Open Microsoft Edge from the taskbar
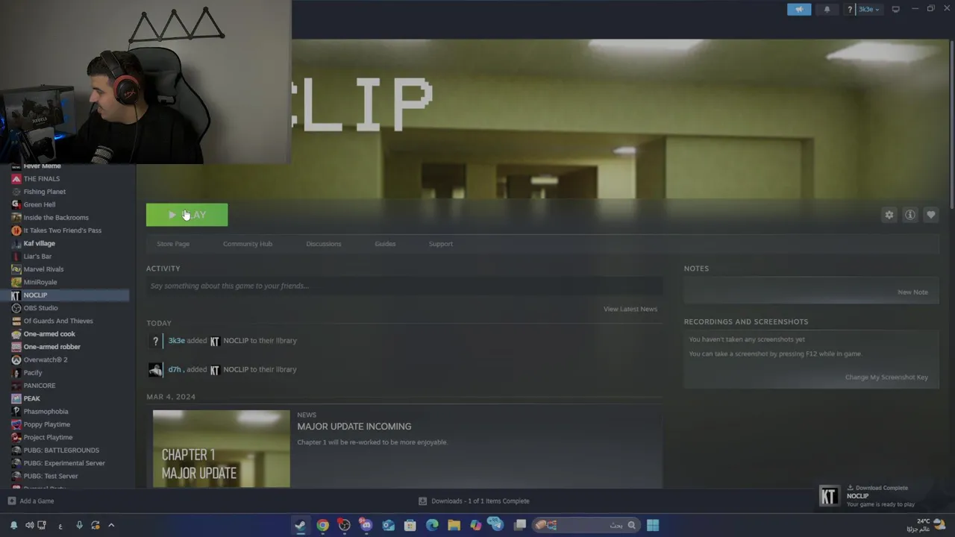 [432, 525]
